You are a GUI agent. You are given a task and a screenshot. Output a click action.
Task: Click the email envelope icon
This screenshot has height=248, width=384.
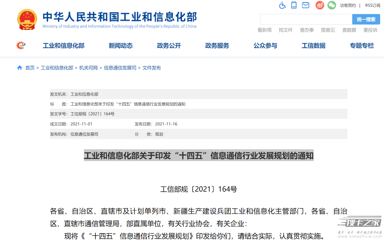click(x=306, y=5)
